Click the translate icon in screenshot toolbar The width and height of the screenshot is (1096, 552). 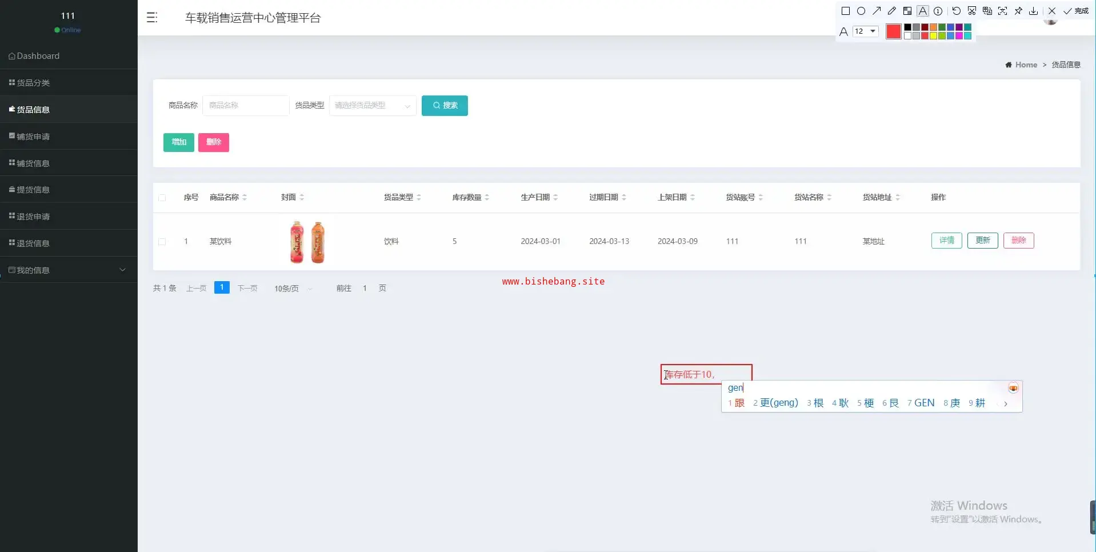(987, 11)
